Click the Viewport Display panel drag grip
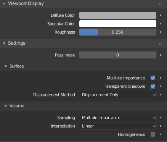The height and width of the screenshot is (142, 167). pyautogui.click(x=161, y=4)
